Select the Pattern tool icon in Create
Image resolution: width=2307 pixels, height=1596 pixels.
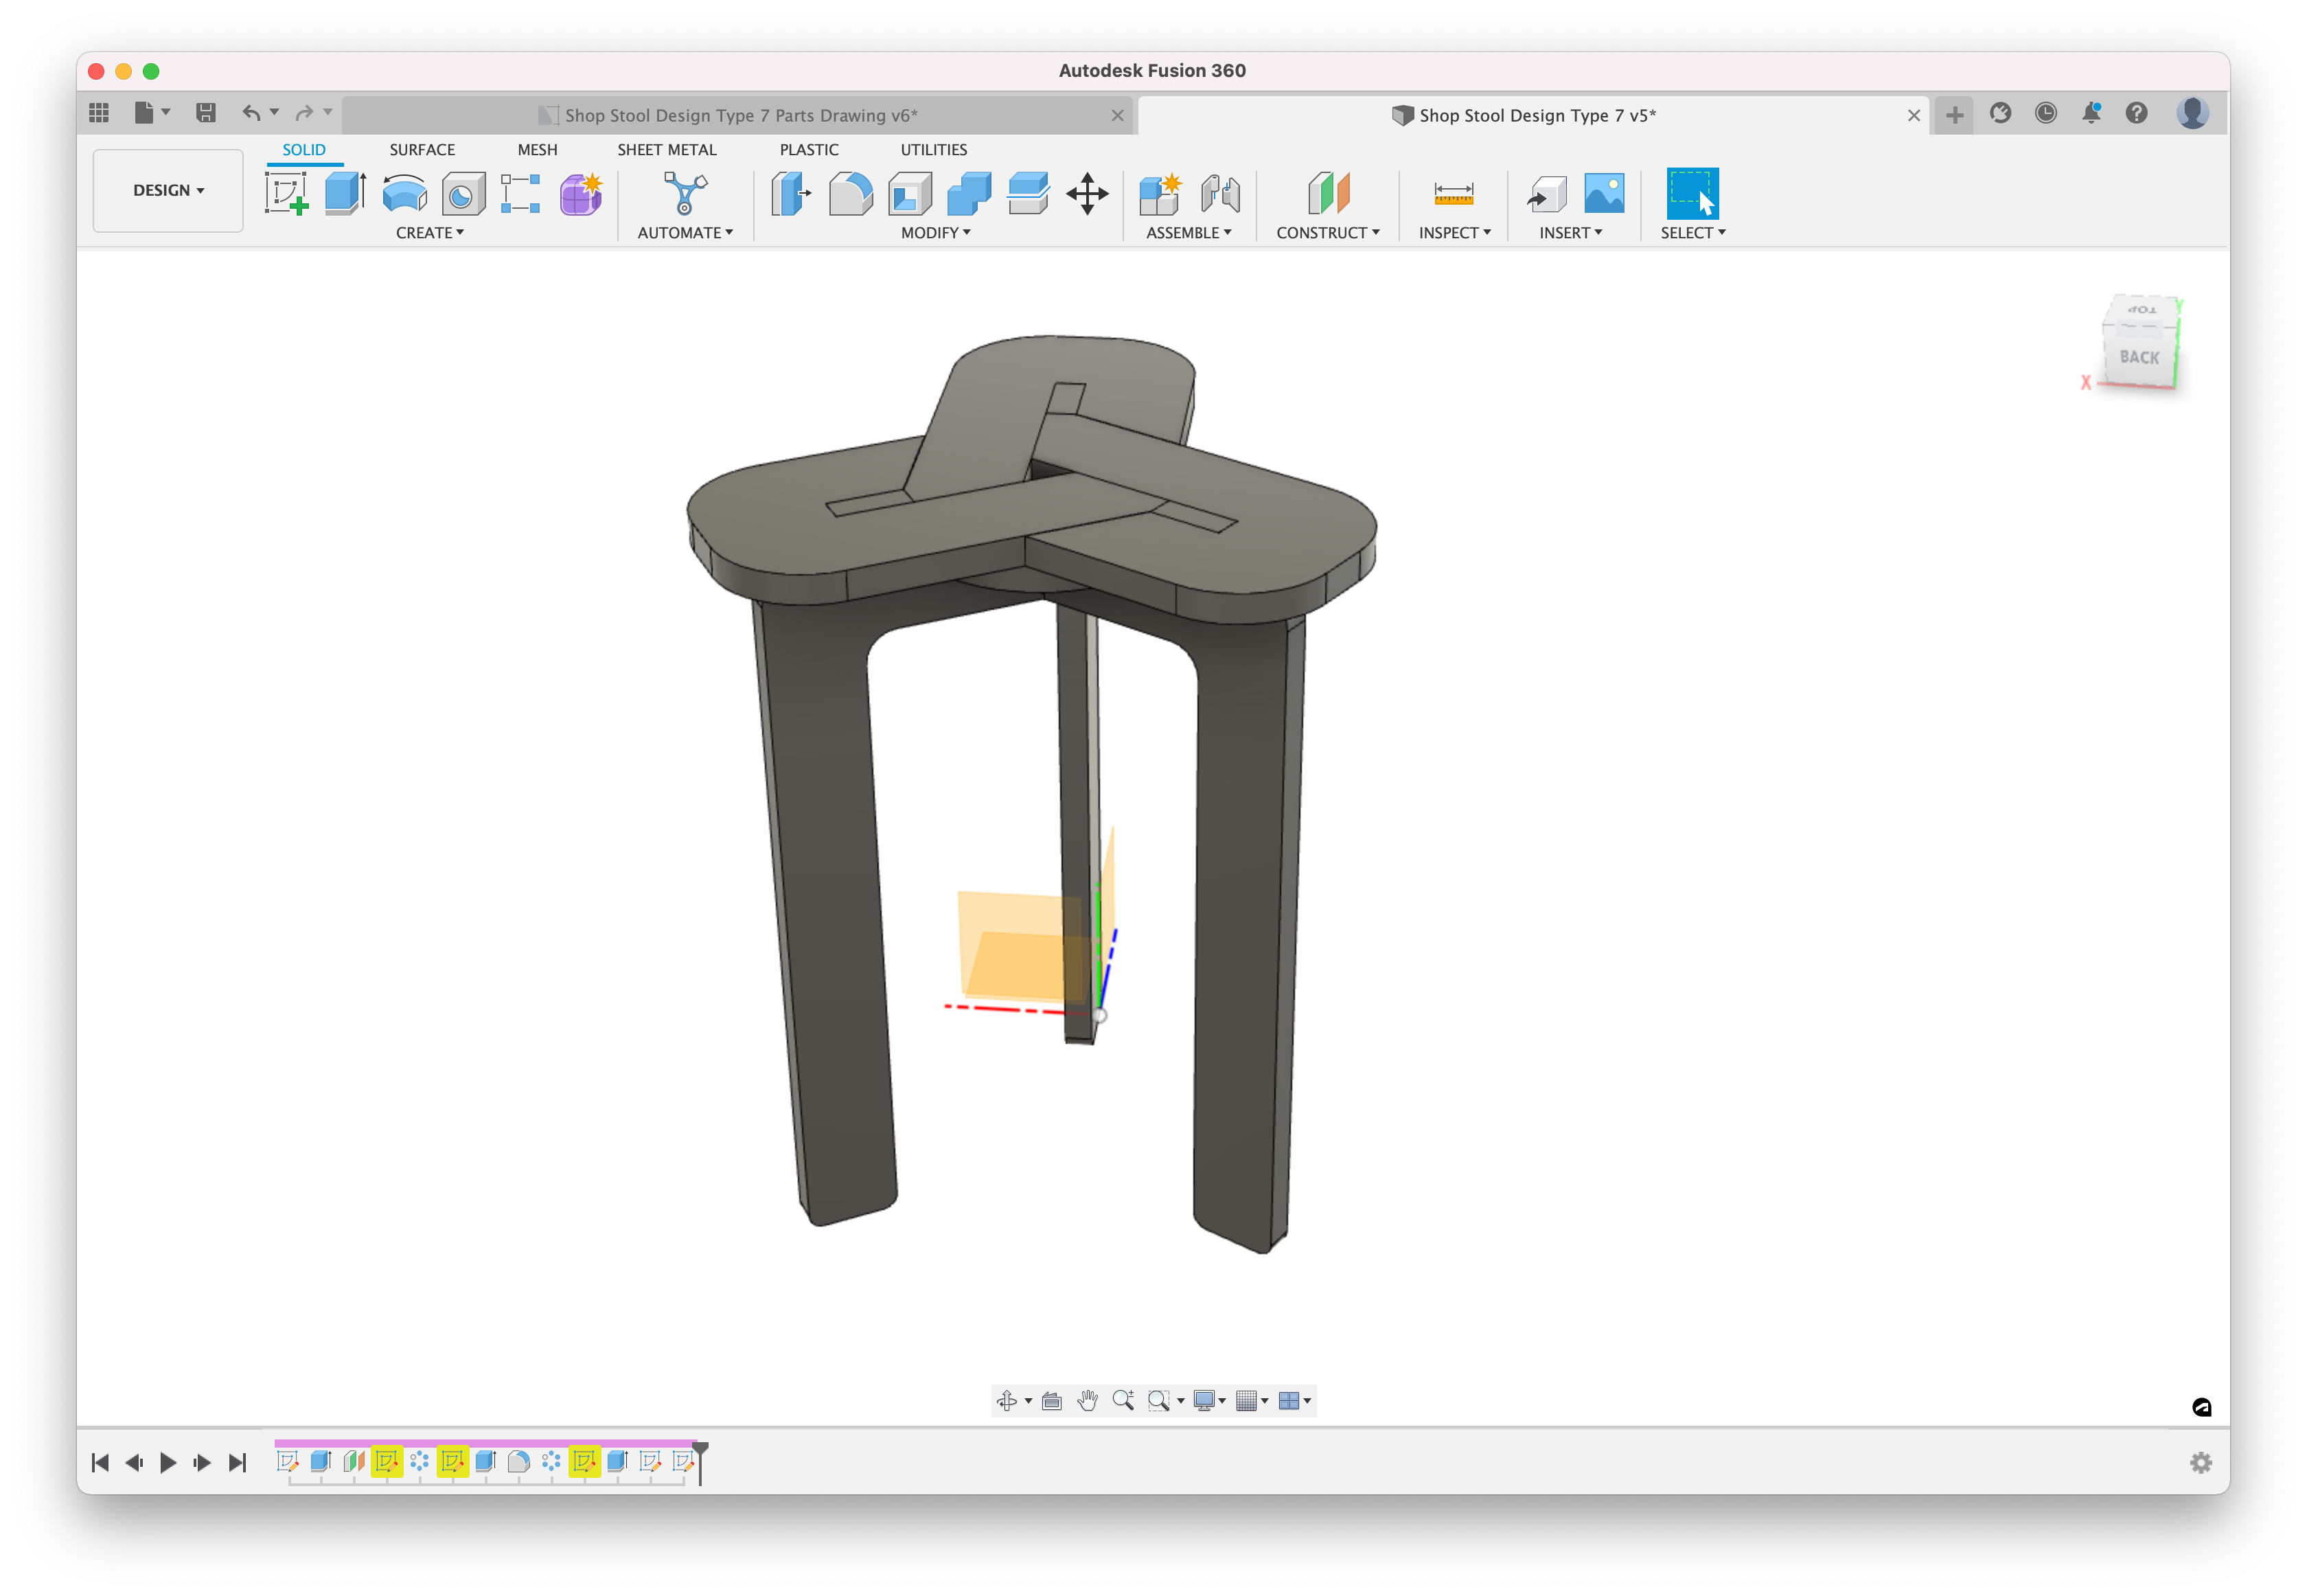click(523, 193)
